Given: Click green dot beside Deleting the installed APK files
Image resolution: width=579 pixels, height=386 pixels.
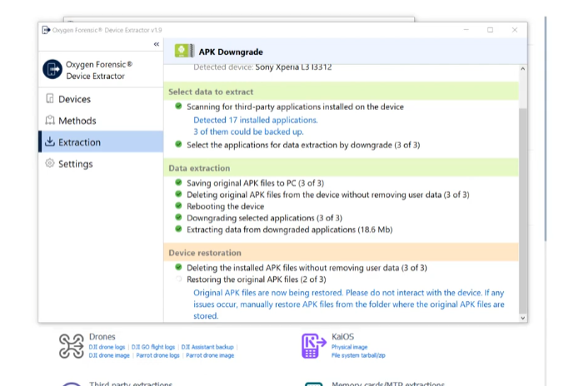Looking at the screenshot, I should point(178,267).
